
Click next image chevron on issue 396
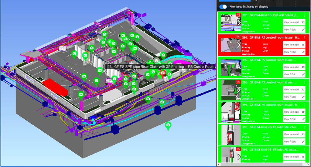(x=239, y=157)
